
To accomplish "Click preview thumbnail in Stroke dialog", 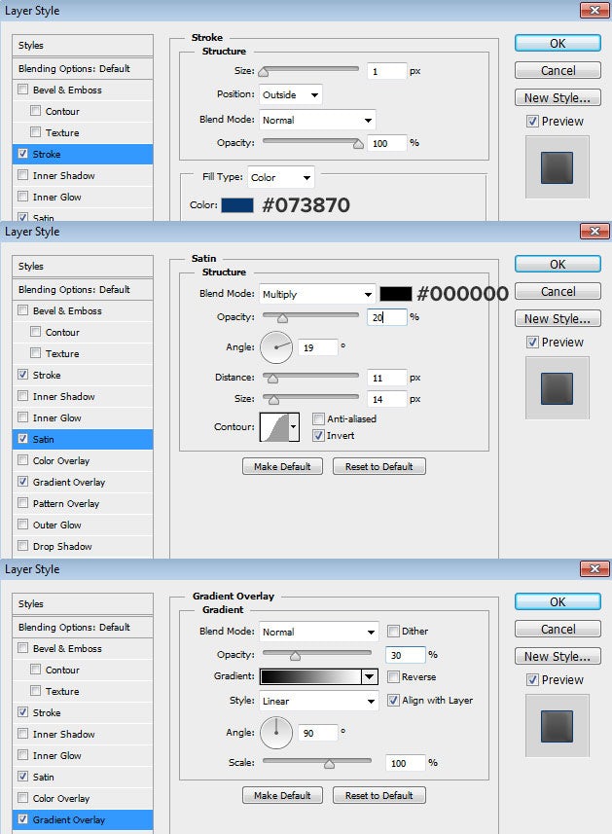I will (x=557, y=167).
